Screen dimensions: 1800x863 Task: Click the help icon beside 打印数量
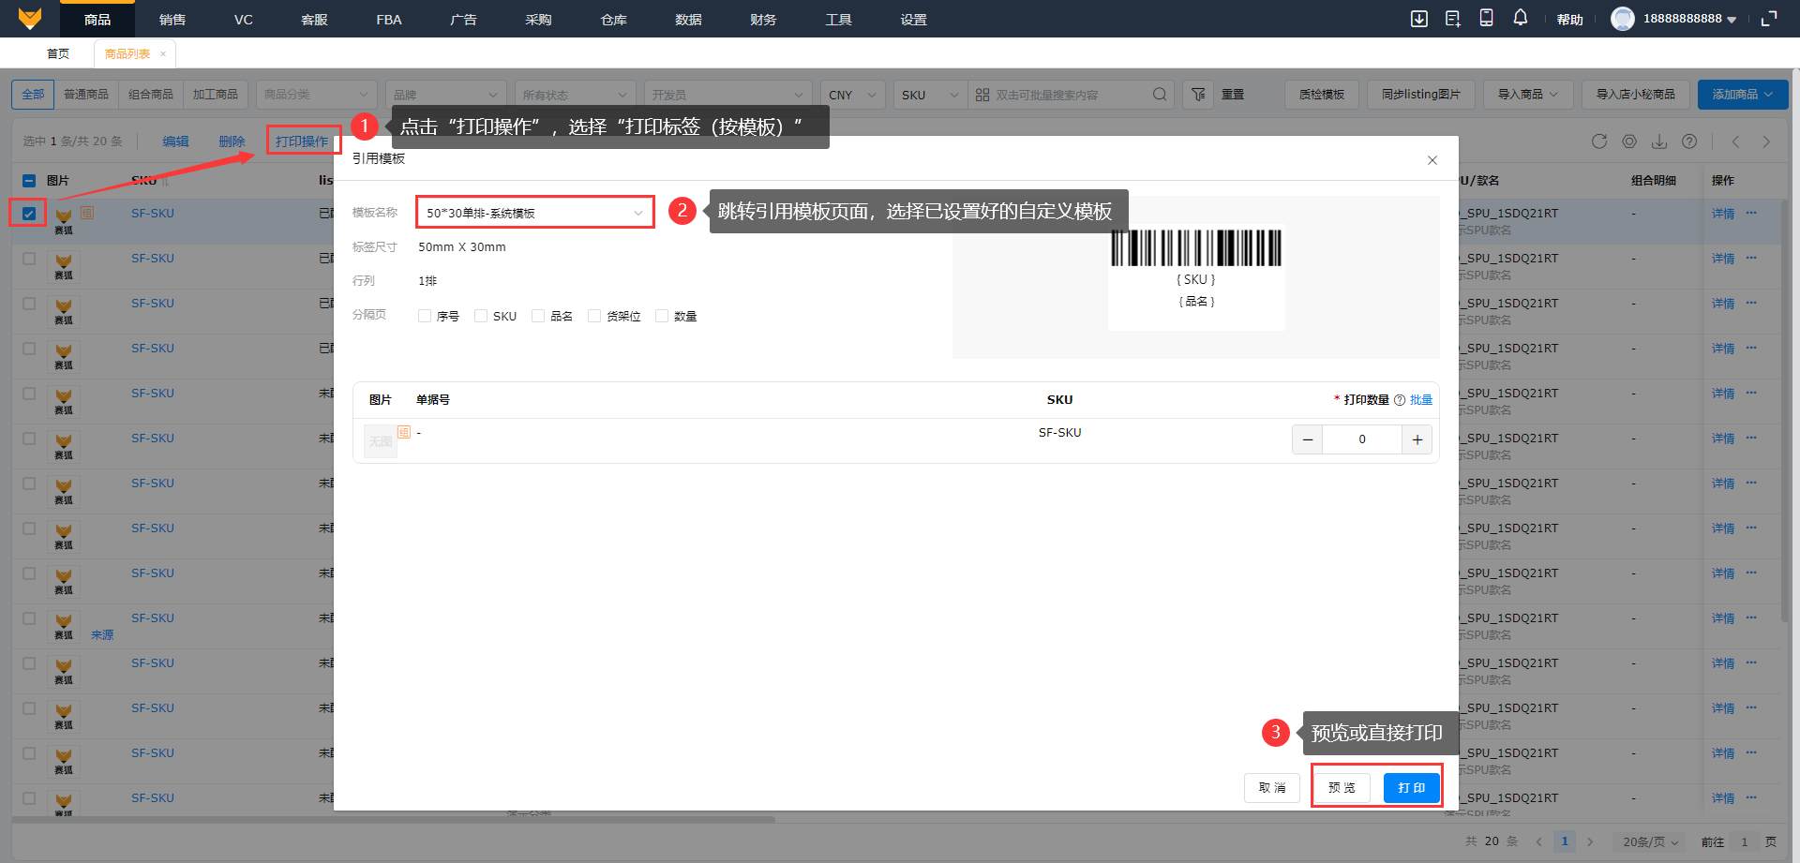(1400, 400)
